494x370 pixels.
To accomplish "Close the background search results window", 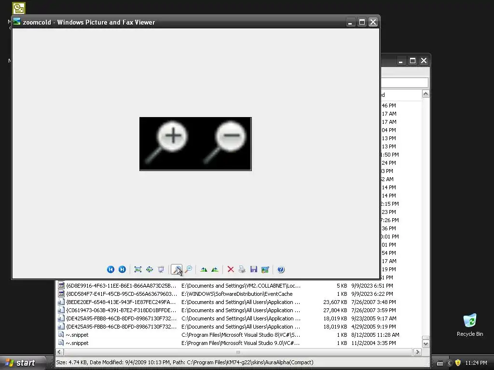I will tap(424, 61).
